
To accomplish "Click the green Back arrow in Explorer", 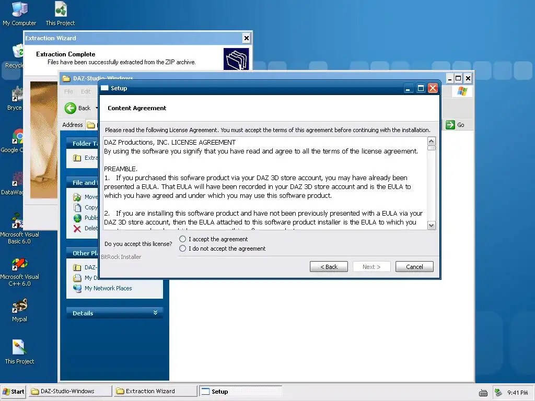I will [71, 108].
